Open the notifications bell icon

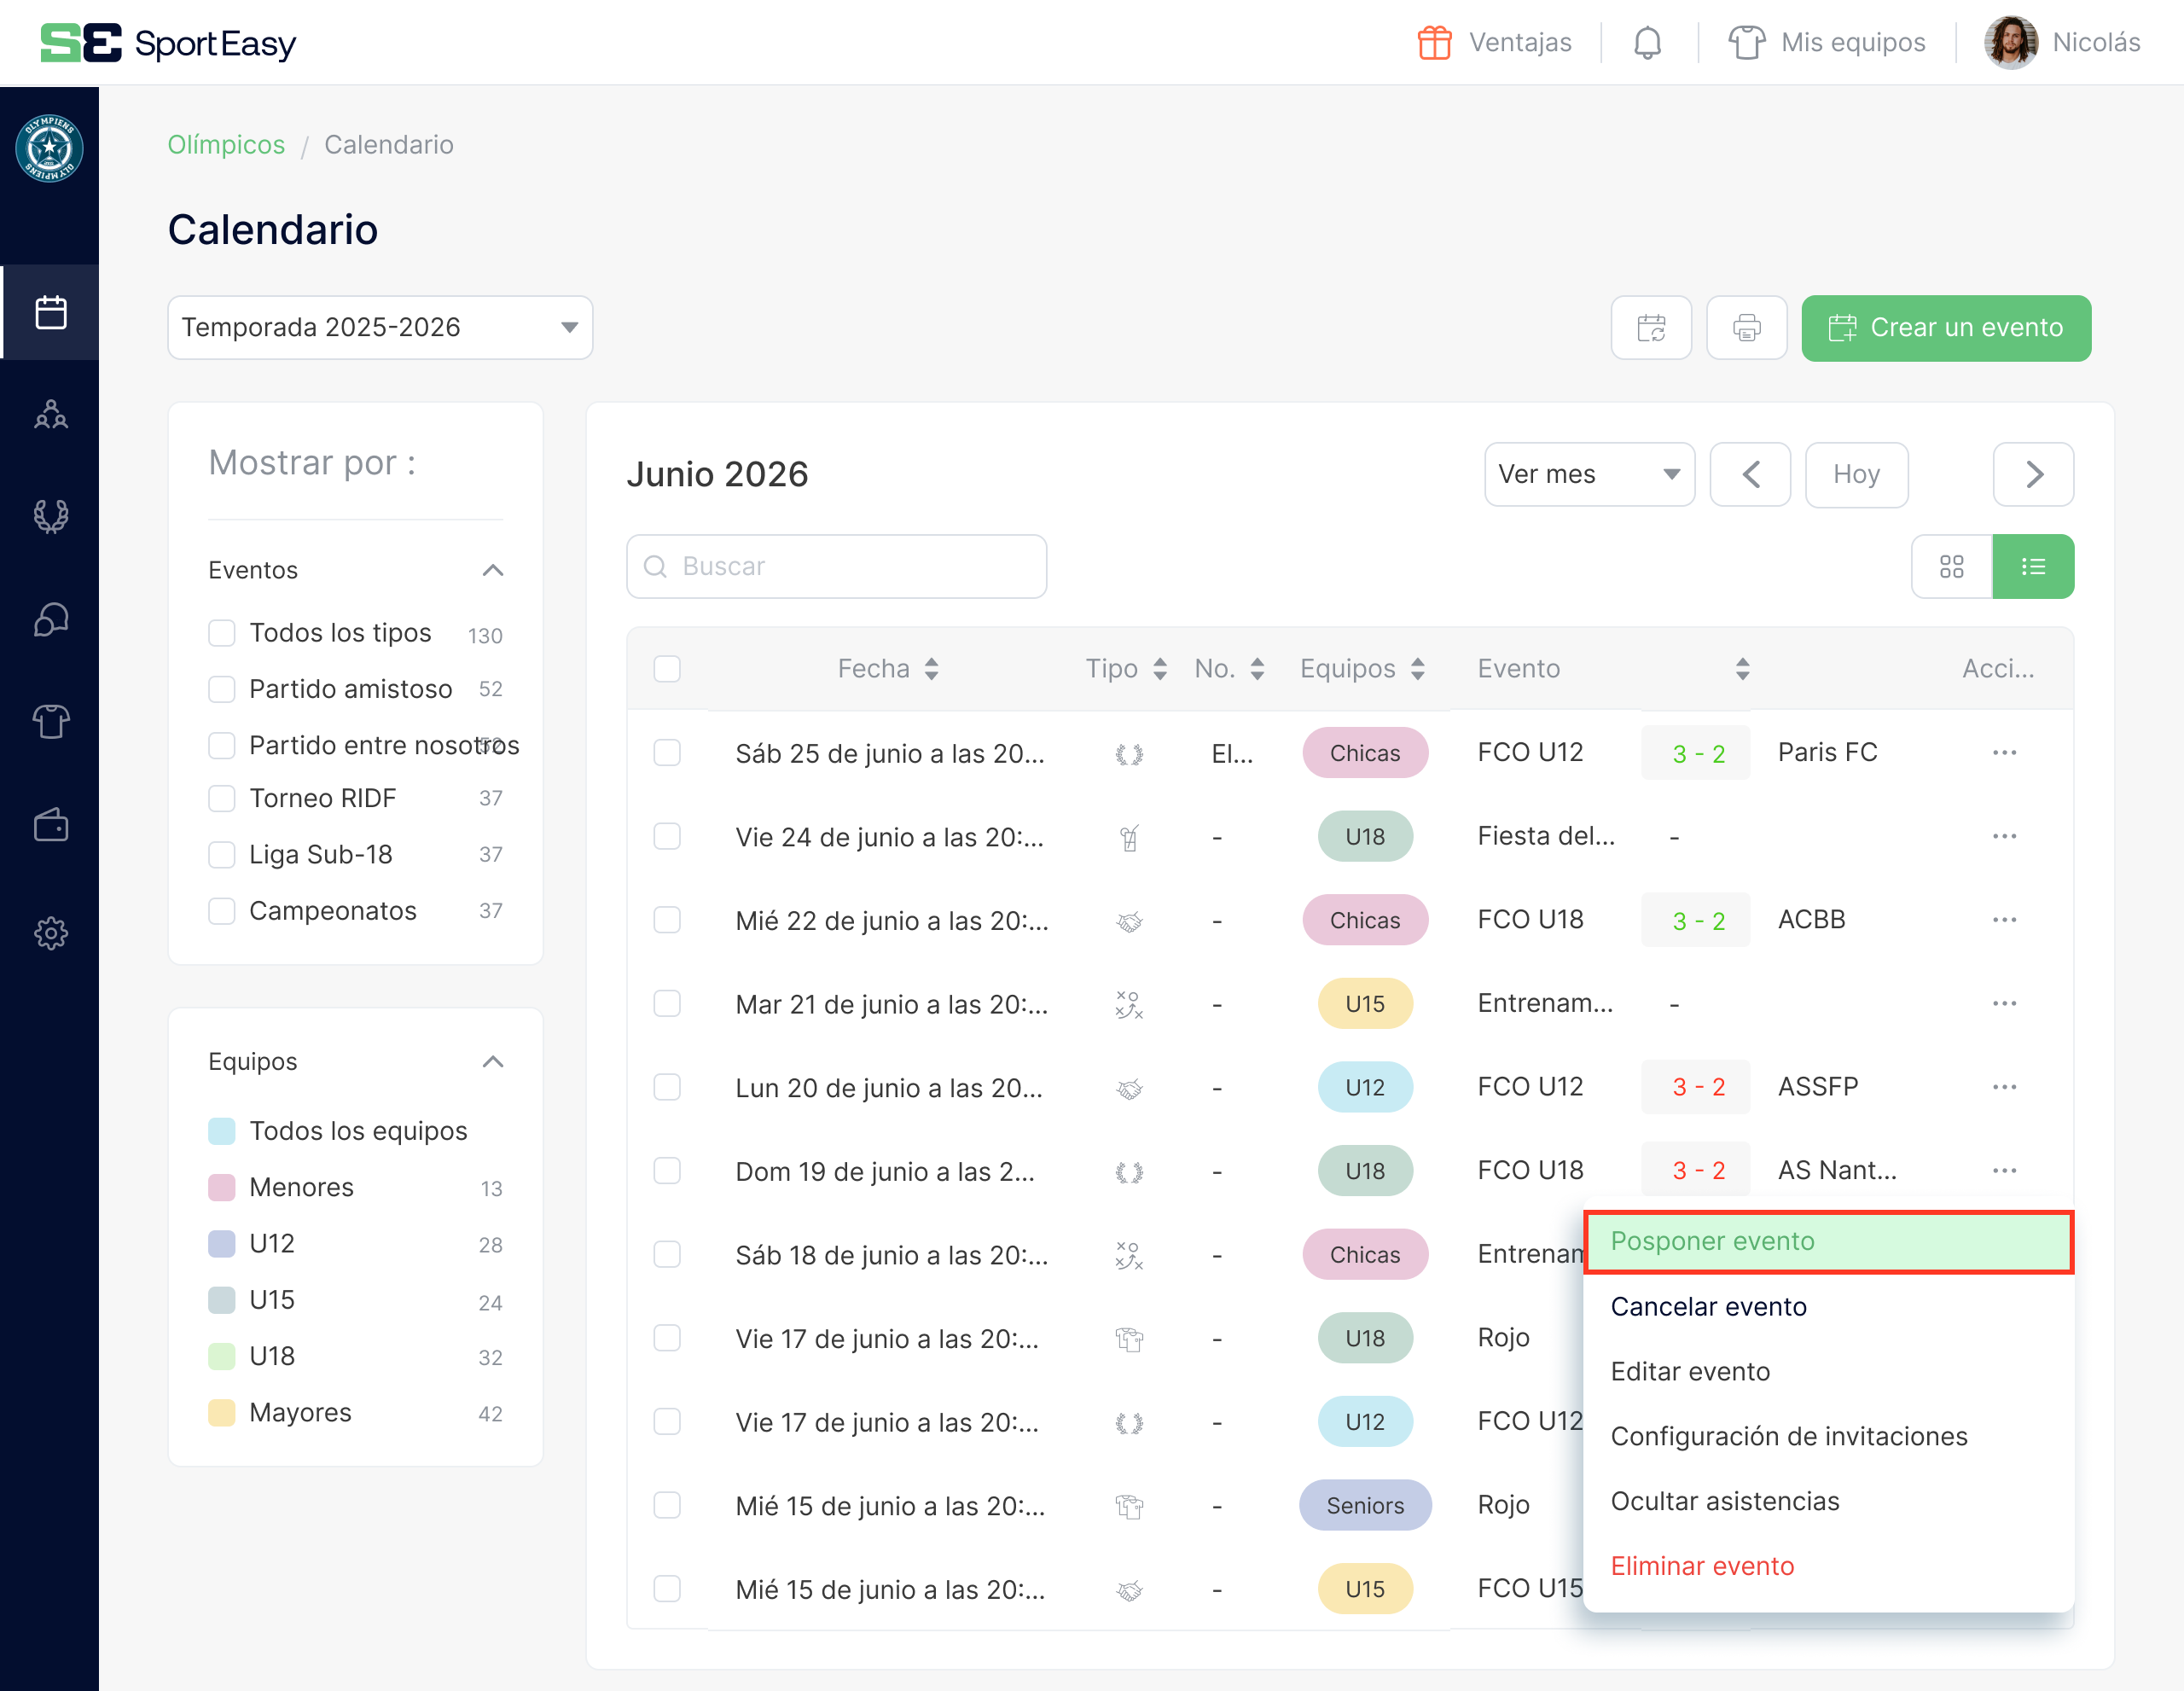[1647, 43]
